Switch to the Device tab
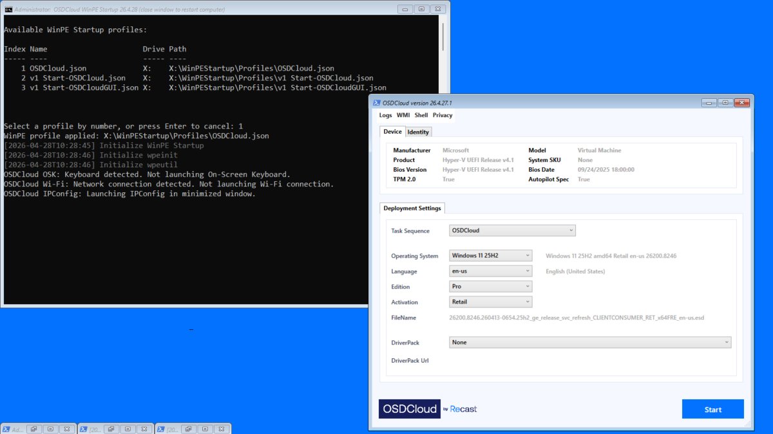Screen dimensions: 773x434 coord(392,131)
